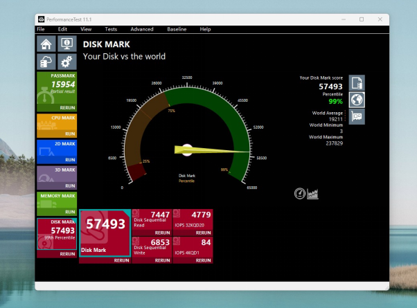The height and width of the screenshot is (308, 417).
Task: Switch to the distribution chart view icon
Action: (x=312, y=194)
